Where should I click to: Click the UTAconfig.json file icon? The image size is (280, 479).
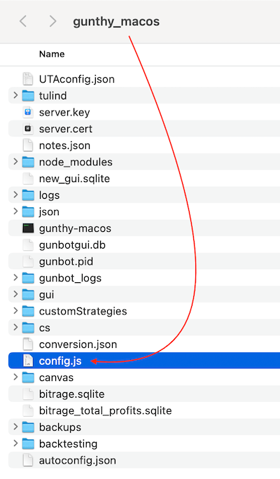(x=28, y=79)
